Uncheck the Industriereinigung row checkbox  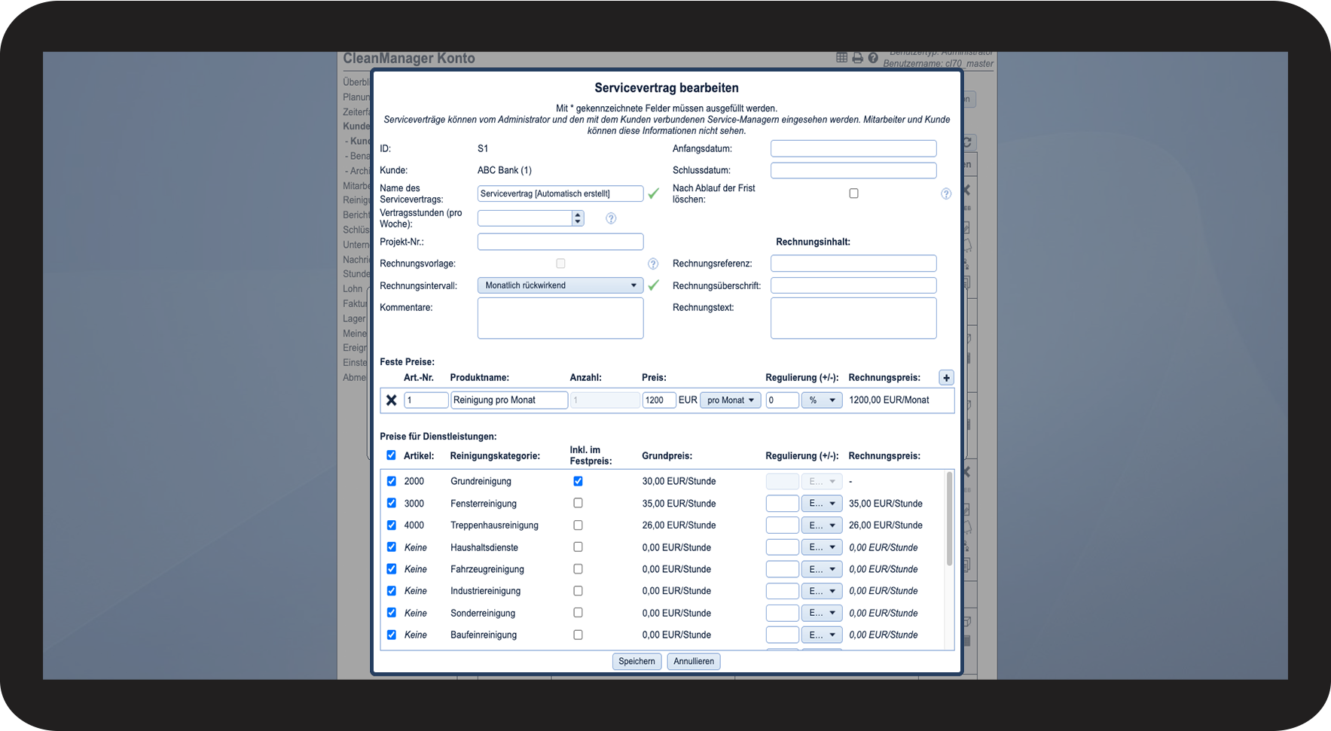pyautogui.click(x=391, y=591)
